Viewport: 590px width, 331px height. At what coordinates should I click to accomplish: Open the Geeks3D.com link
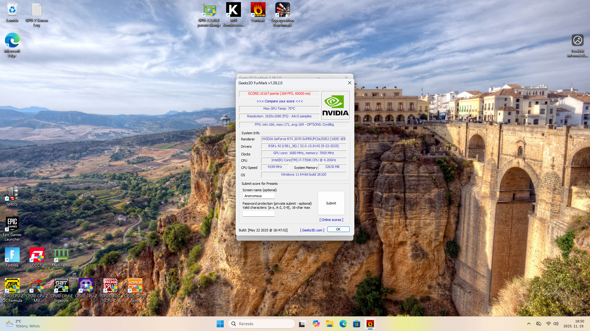(x=312, y=230)
